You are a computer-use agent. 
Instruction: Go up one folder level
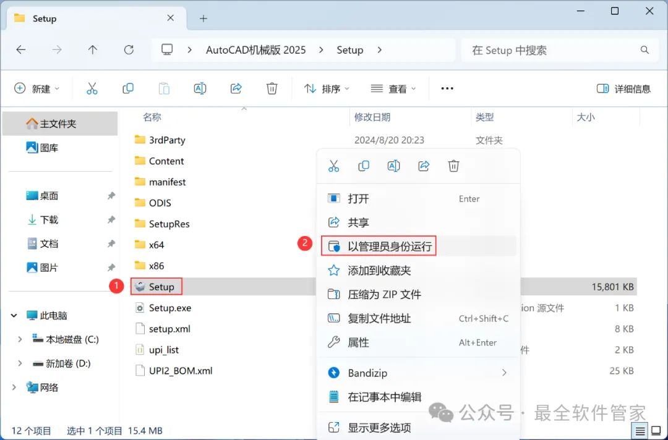[x=92, y=50]
